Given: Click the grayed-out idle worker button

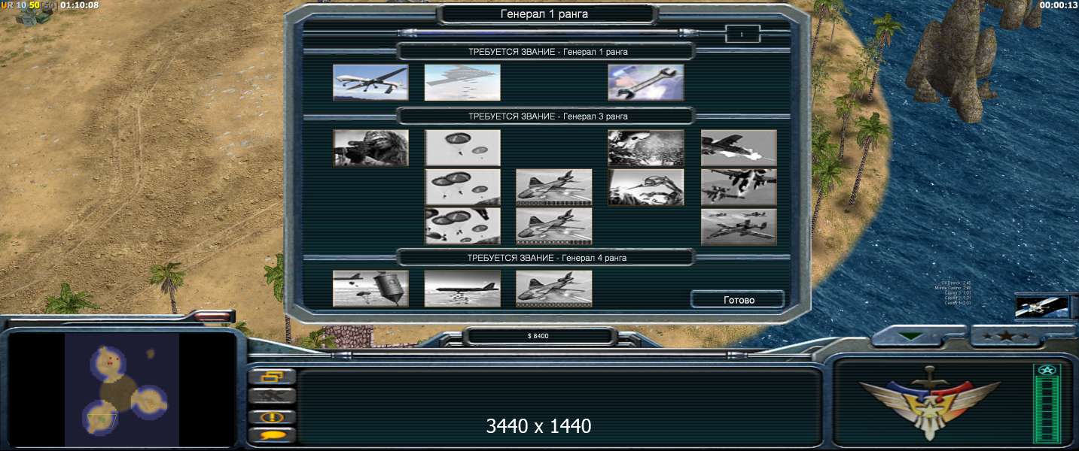Looking at the screenshot, I should click(272, 396).
